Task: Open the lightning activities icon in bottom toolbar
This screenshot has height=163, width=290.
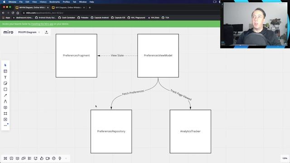Action: click(60, 158)
